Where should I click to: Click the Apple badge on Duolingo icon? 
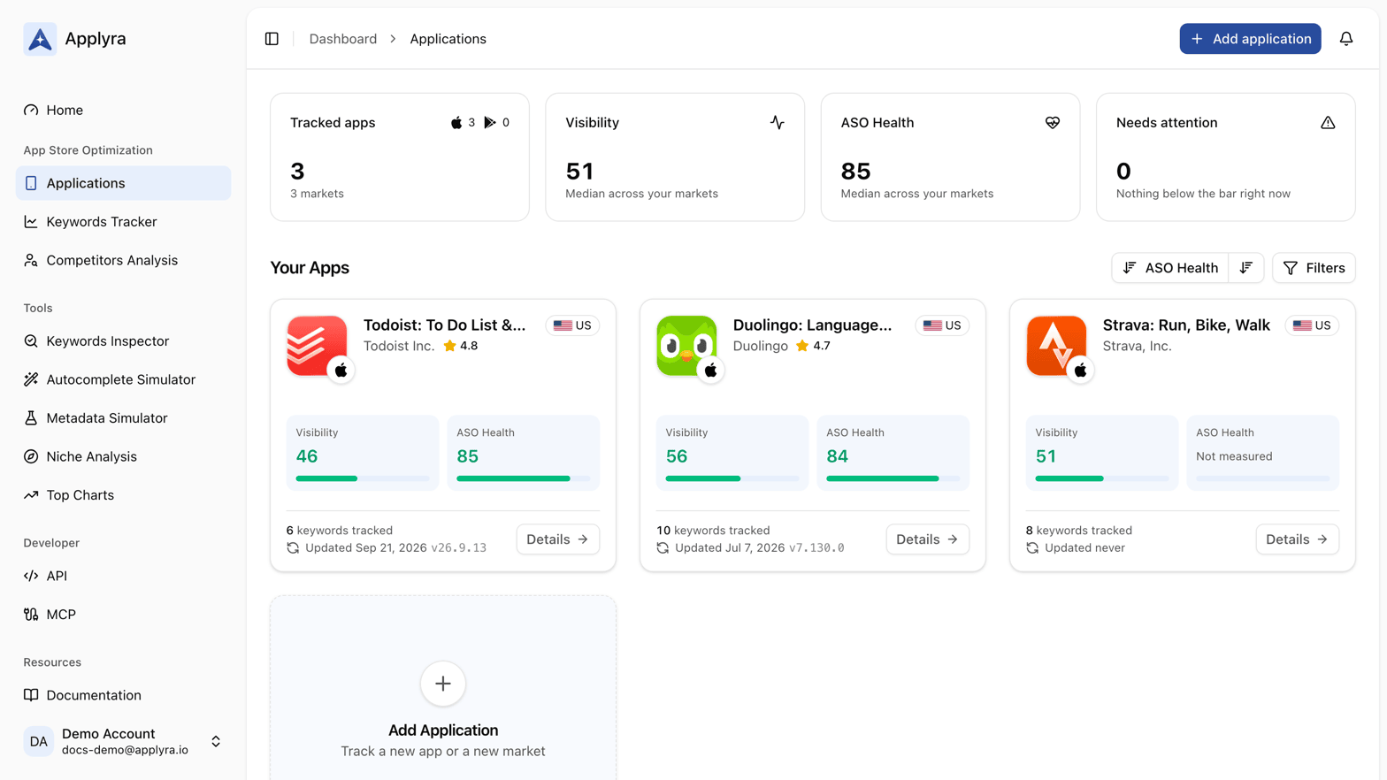pyautogui.click(x=710, y=371)
